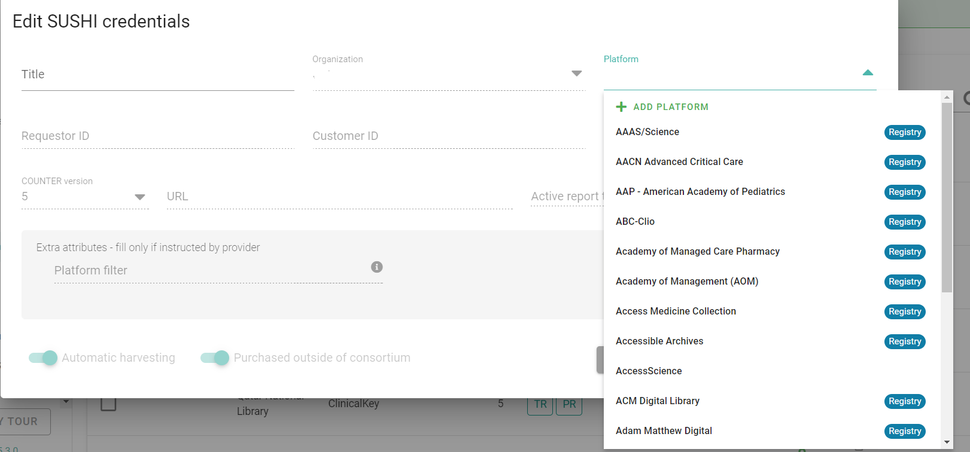Open the Organization dropdown
970x452 pixels.
577,74
